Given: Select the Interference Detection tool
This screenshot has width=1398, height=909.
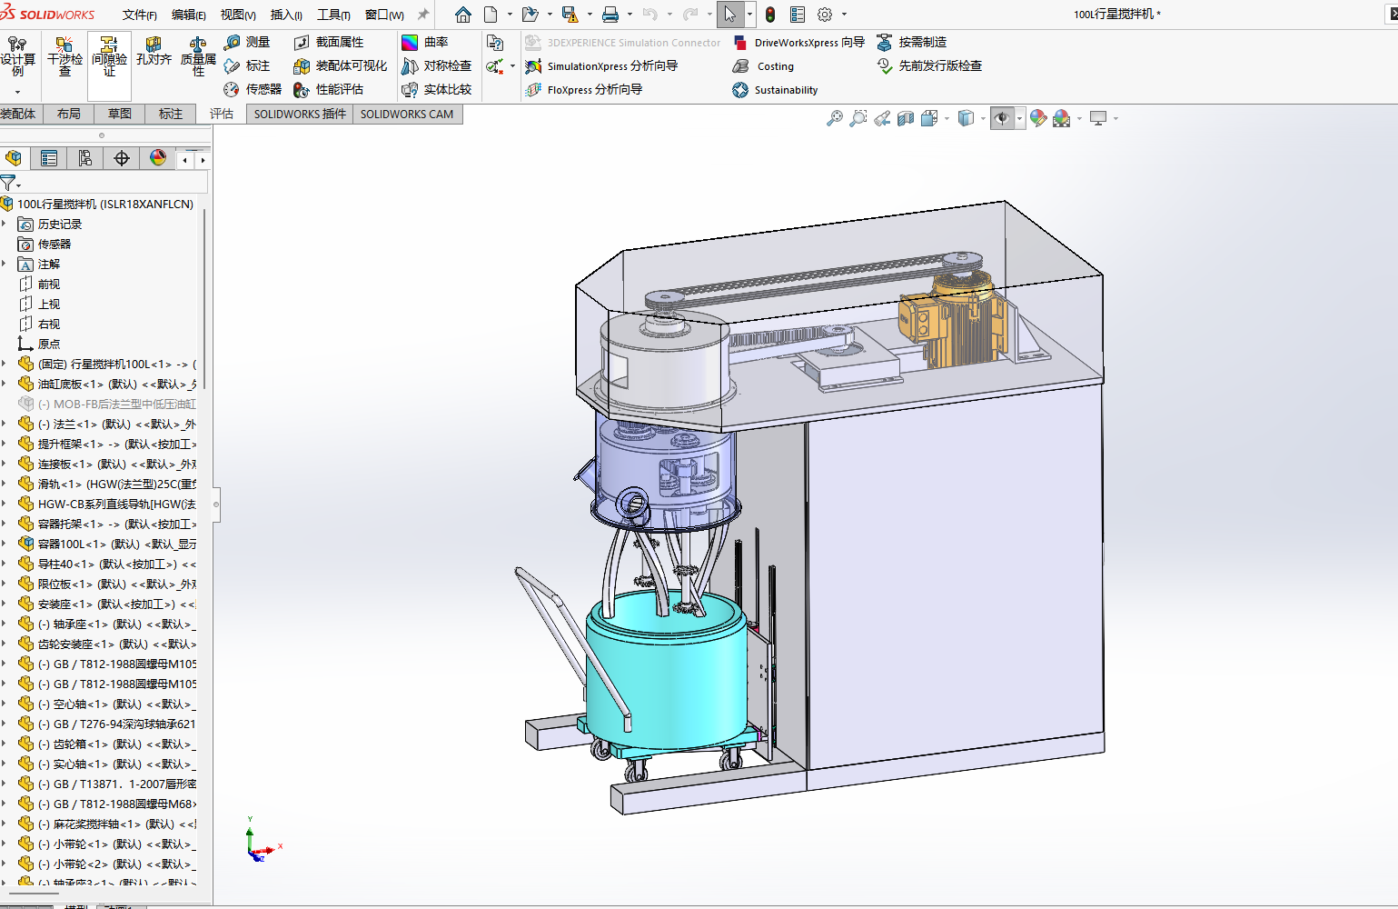Looking at the screenshot, I should (x=64, y=57).
